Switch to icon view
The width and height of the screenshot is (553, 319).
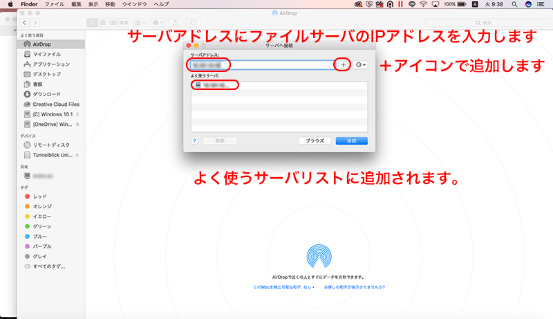pyautogui.click(x=92, y=23)
